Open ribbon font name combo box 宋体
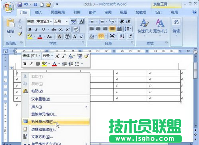The height and width of the screenshot is (145, 199). point(39,21)
